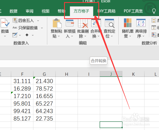Click the 合并转换 icon

[96, 23]
